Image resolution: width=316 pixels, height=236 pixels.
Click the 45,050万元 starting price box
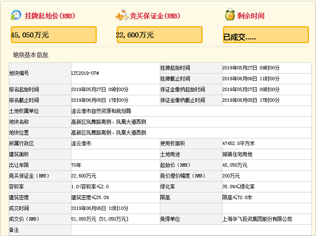(x=53, y=35)
